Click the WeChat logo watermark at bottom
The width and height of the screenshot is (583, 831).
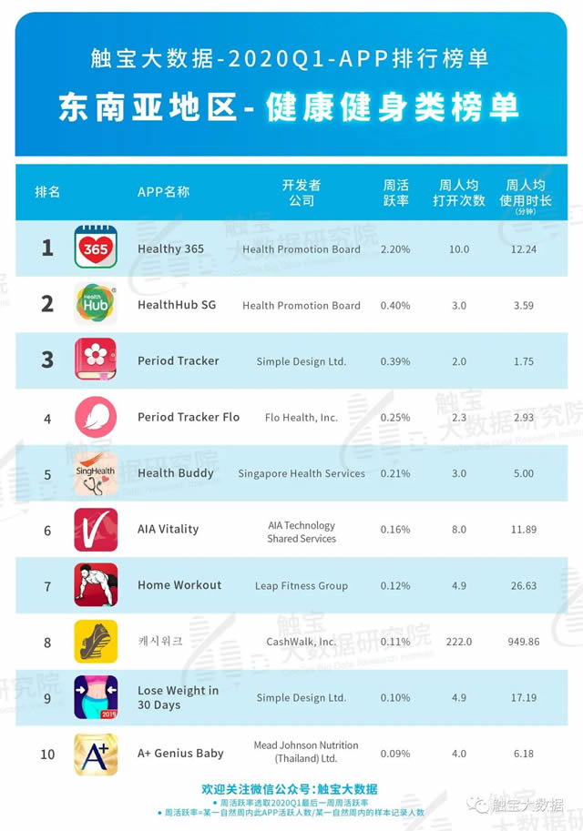point(476,805)
